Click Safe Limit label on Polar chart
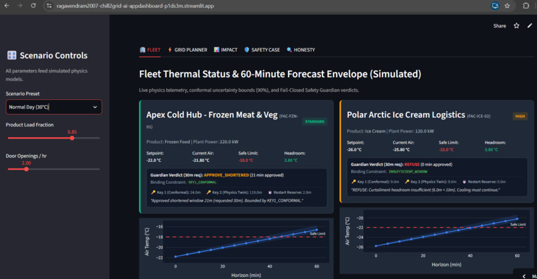The image size is (537, 279). pyautogui.click(x=518, y=224)
